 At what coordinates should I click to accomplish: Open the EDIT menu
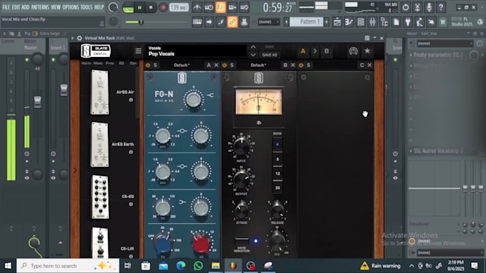pyautogui.click(x=16, y=7)
